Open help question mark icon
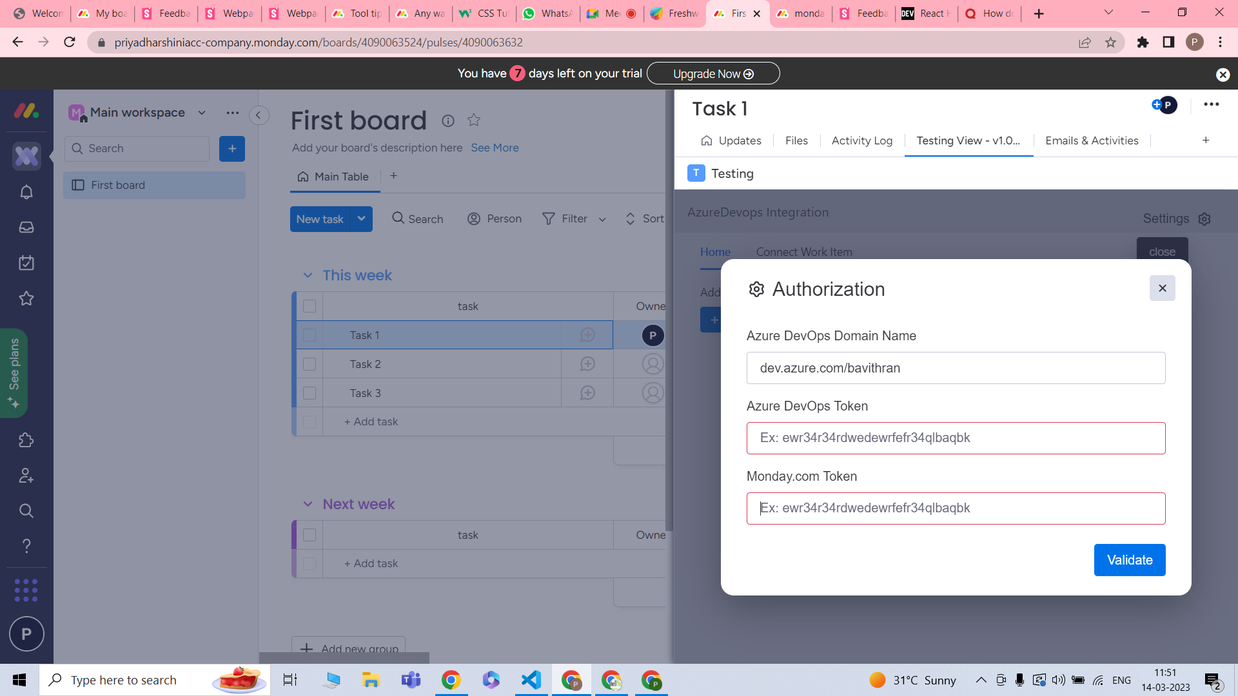Image resolution: width=1238 pixels, height=696 pixels. [26, 546]
